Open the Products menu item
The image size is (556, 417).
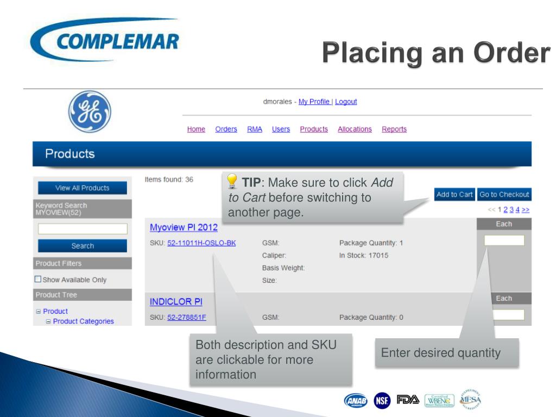[314, 129]
